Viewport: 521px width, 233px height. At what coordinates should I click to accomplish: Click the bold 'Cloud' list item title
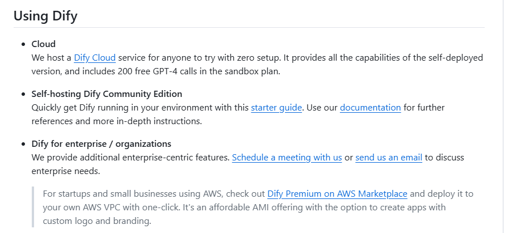pyautogui.click(x=44, y=44)
